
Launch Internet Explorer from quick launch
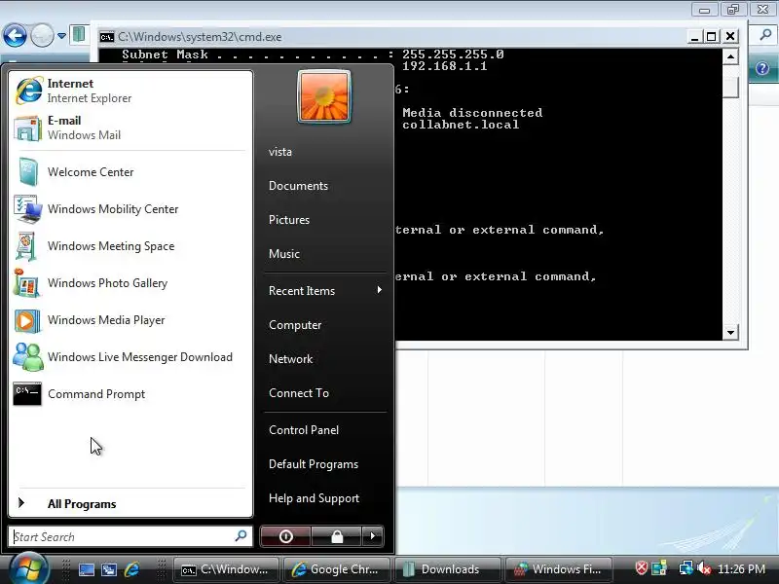click(131, 569)
